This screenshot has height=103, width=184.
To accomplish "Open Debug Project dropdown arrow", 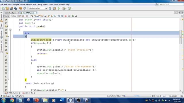I will (67, 8).
